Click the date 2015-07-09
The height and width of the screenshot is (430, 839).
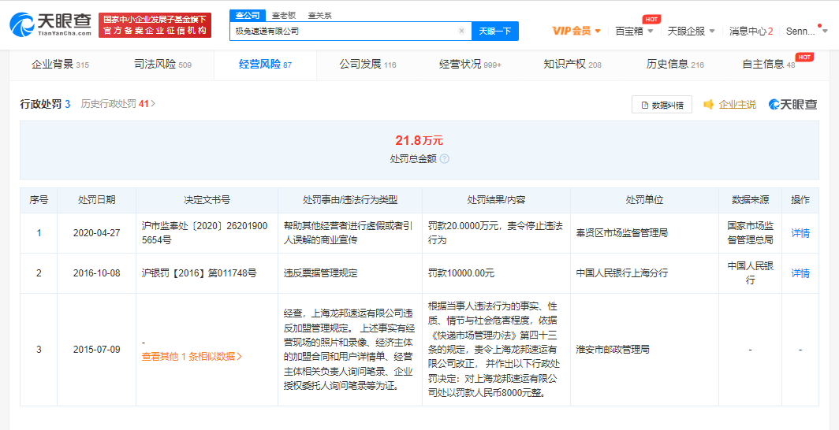[x=96, y=350]
